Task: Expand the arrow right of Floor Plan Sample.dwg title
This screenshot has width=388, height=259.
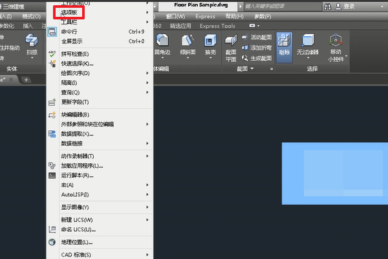Action: (x=241, y=6)
